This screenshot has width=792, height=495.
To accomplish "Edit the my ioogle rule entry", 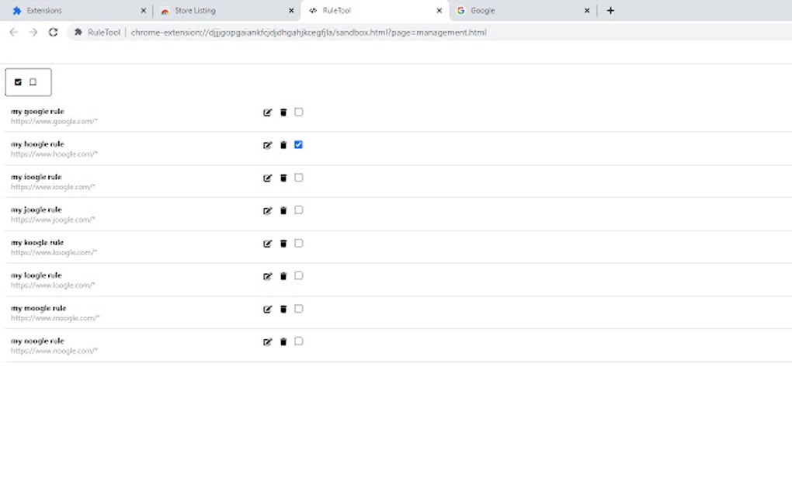I will [x=268, y=178].
